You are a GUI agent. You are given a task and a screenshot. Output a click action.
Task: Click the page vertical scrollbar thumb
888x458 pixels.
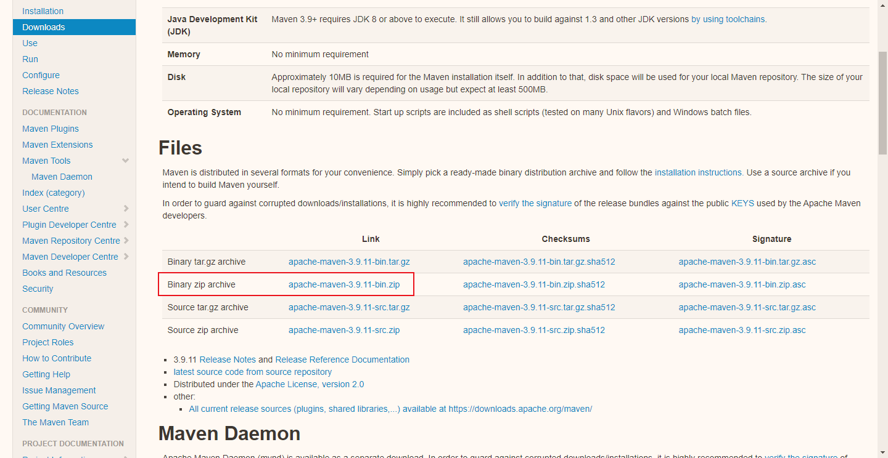pyautogui.click(x=882, y=103)
